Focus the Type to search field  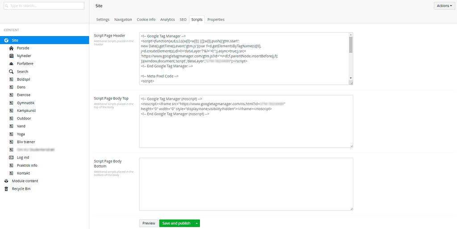point(44,6)
